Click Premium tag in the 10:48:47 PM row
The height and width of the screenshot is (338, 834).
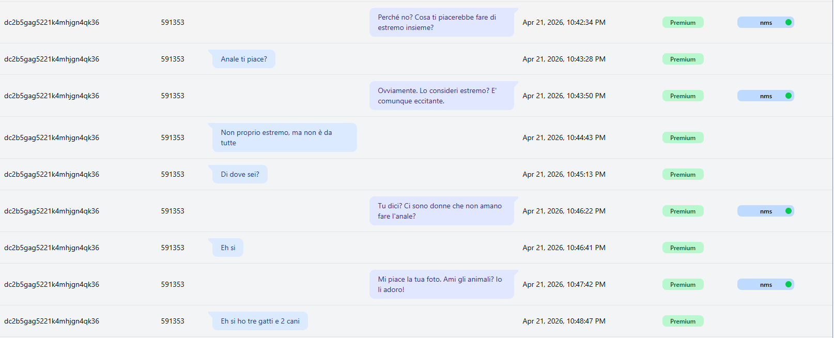click(683, 321)
